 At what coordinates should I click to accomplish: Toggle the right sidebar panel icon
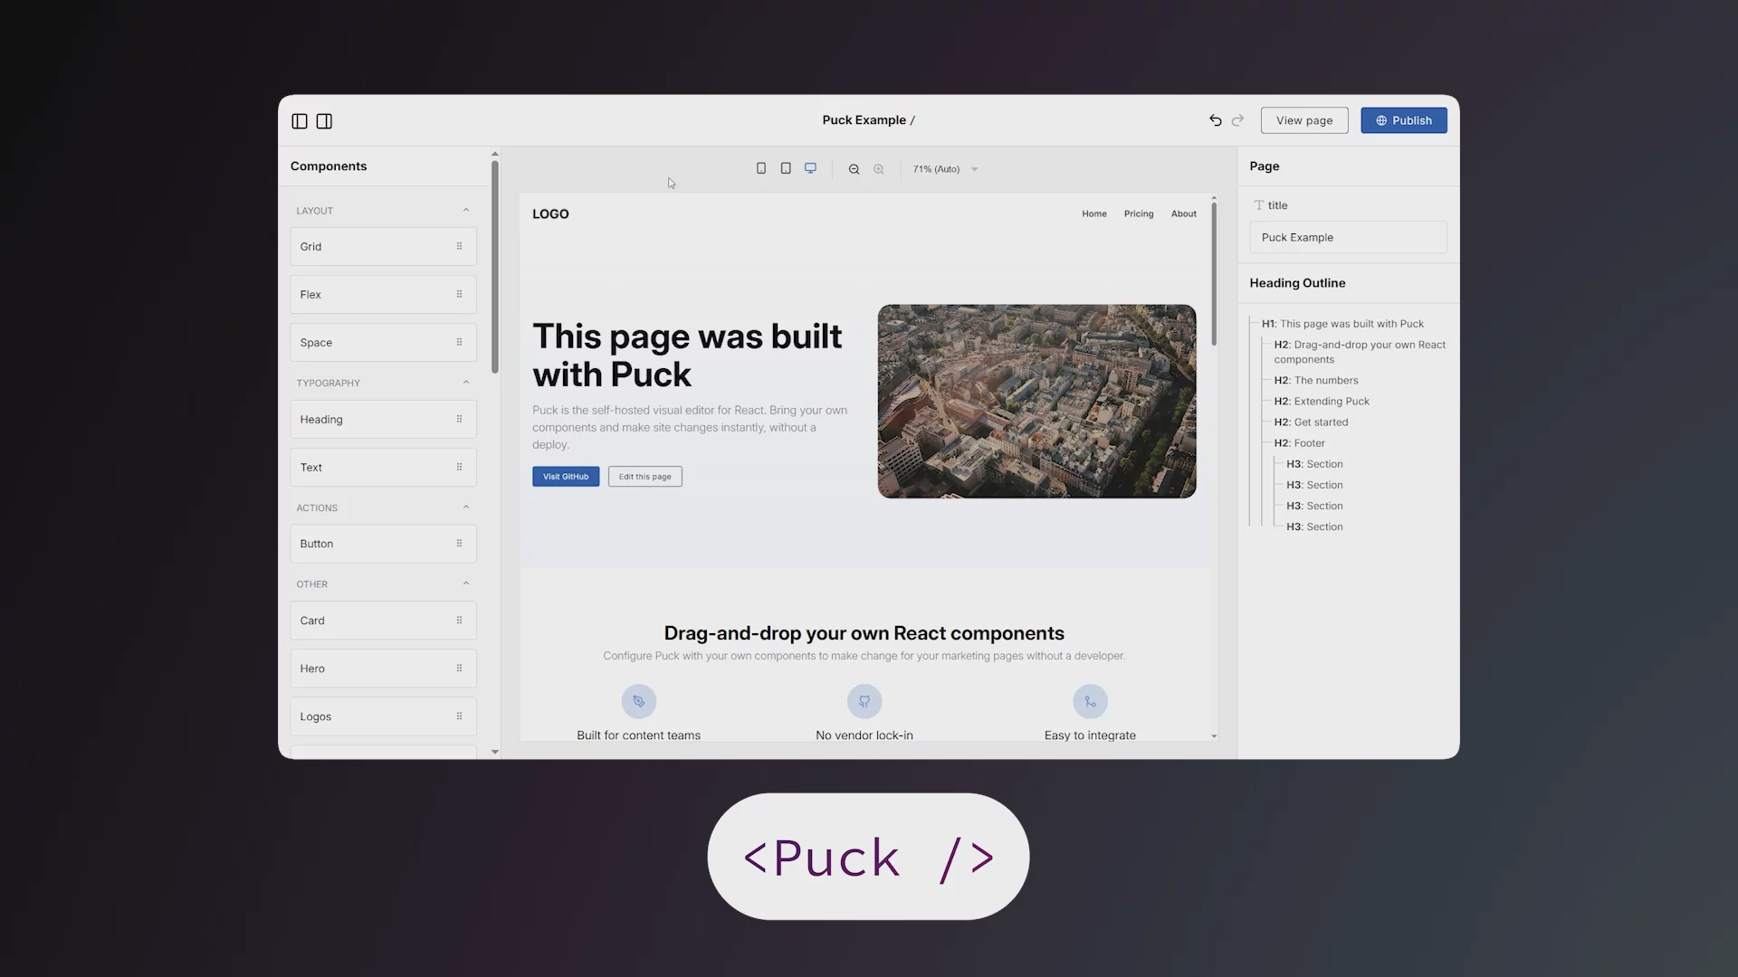(324, 120)
